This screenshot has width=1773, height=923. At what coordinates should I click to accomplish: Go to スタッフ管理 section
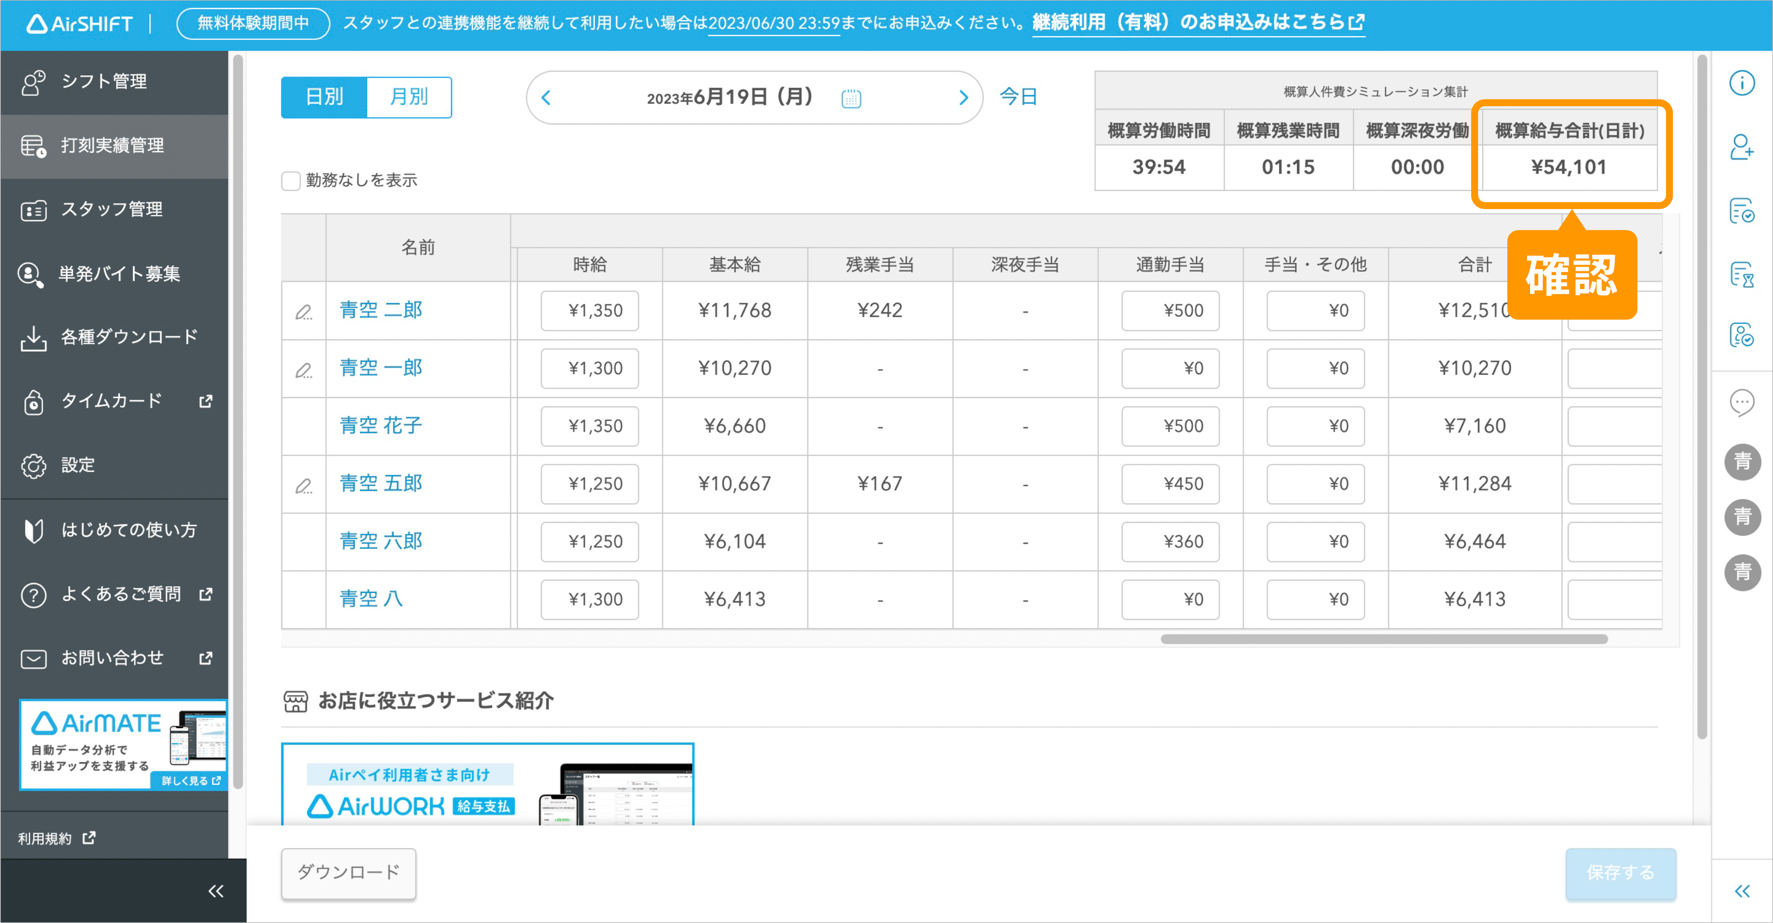point(114,209)
